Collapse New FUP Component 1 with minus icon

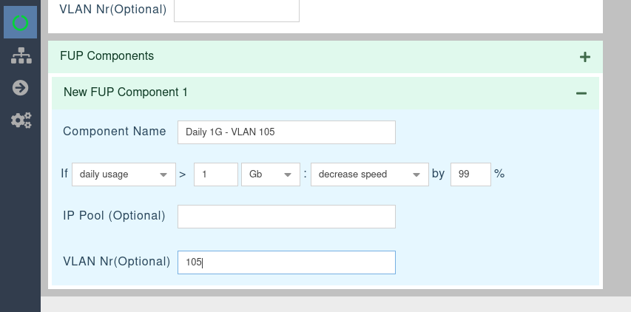point(581,93)
